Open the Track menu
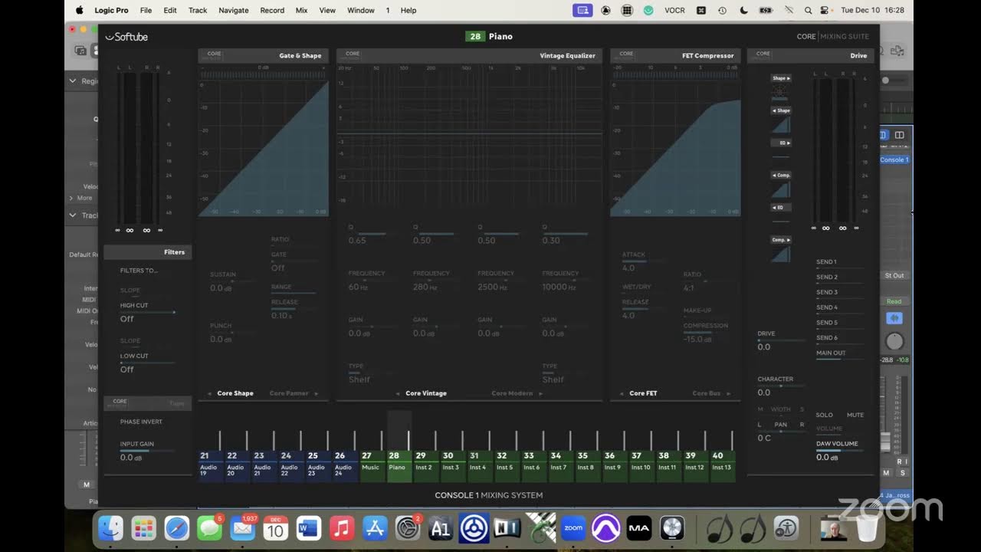The width and height of the screenshot is (981, 552). click(x=198, y=10)
